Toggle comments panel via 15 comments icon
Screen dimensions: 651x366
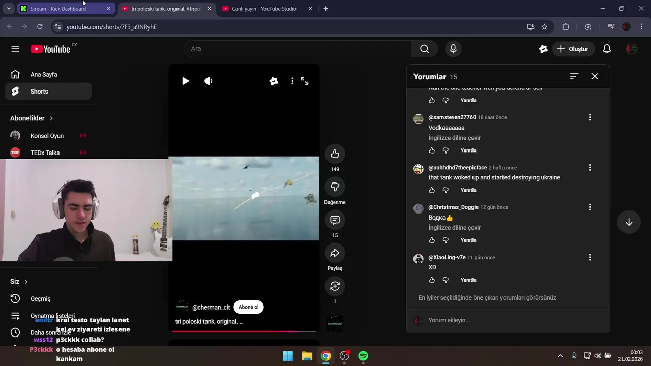(x=335, y=220)
